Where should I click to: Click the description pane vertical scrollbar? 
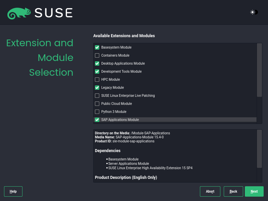259,149
